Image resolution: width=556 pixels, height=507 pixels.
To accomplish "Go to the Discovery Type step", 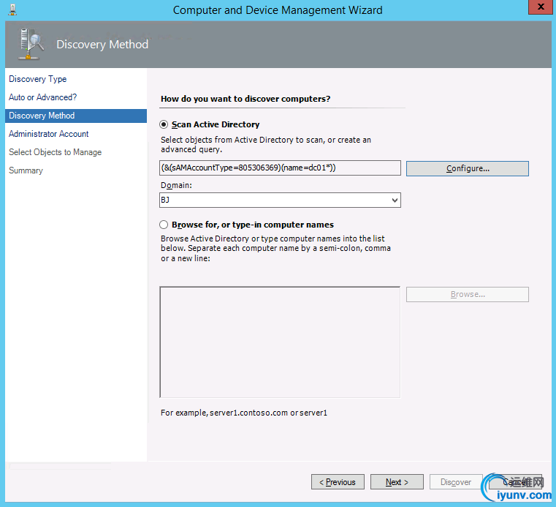I will pos(37,79).
